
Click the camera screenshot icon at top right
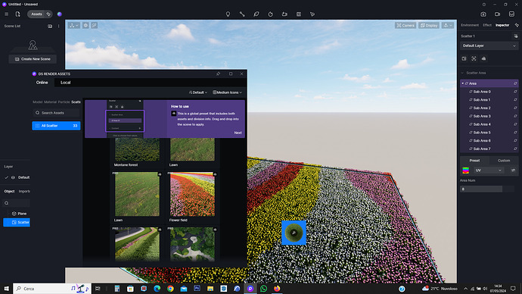pyautogui.click(x=483, y=14)
